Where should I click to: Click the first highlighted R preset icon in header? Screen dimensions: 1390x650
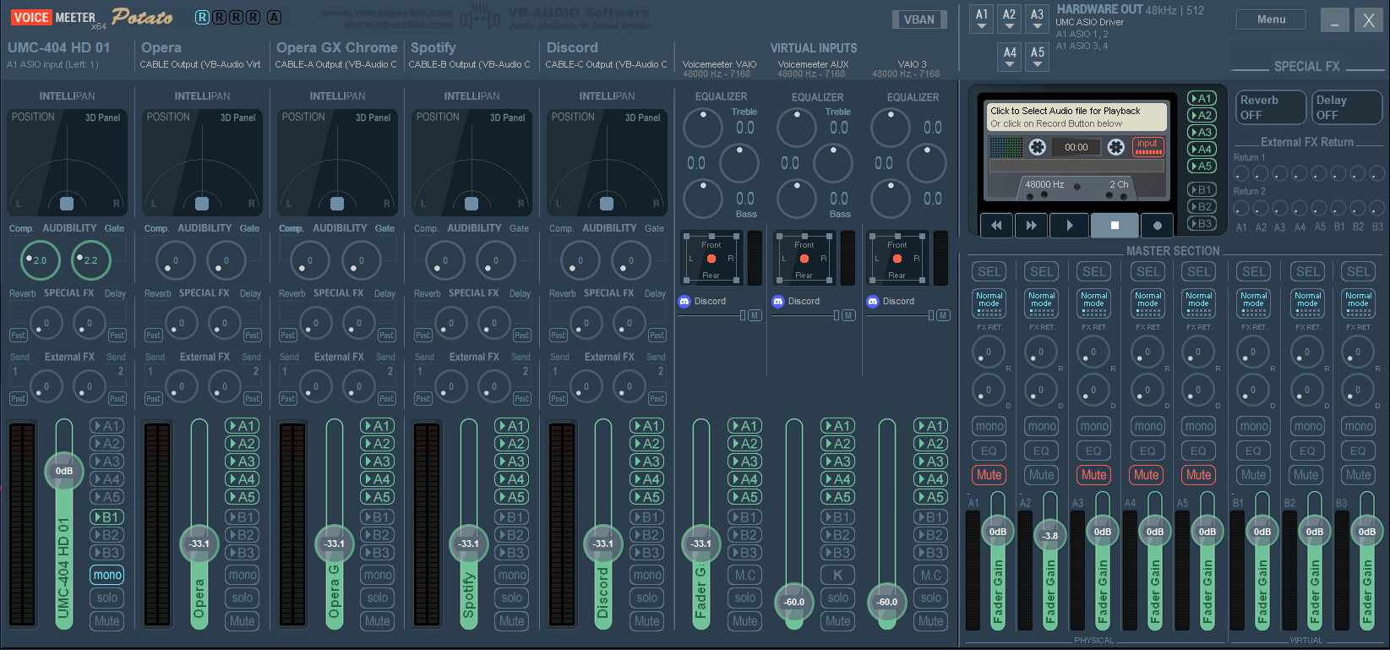202,17
